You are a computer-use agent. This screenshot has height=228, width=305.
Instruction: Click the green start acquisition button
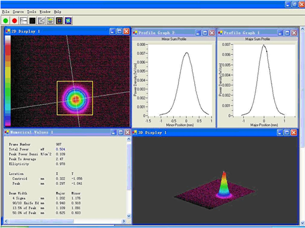coord(6,21)
